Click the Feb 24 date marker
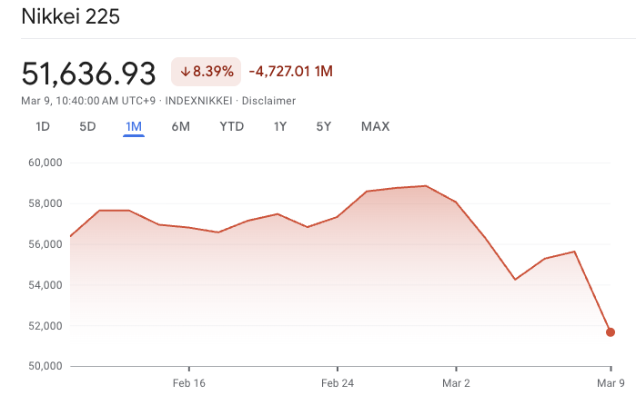 coord(337,383)
